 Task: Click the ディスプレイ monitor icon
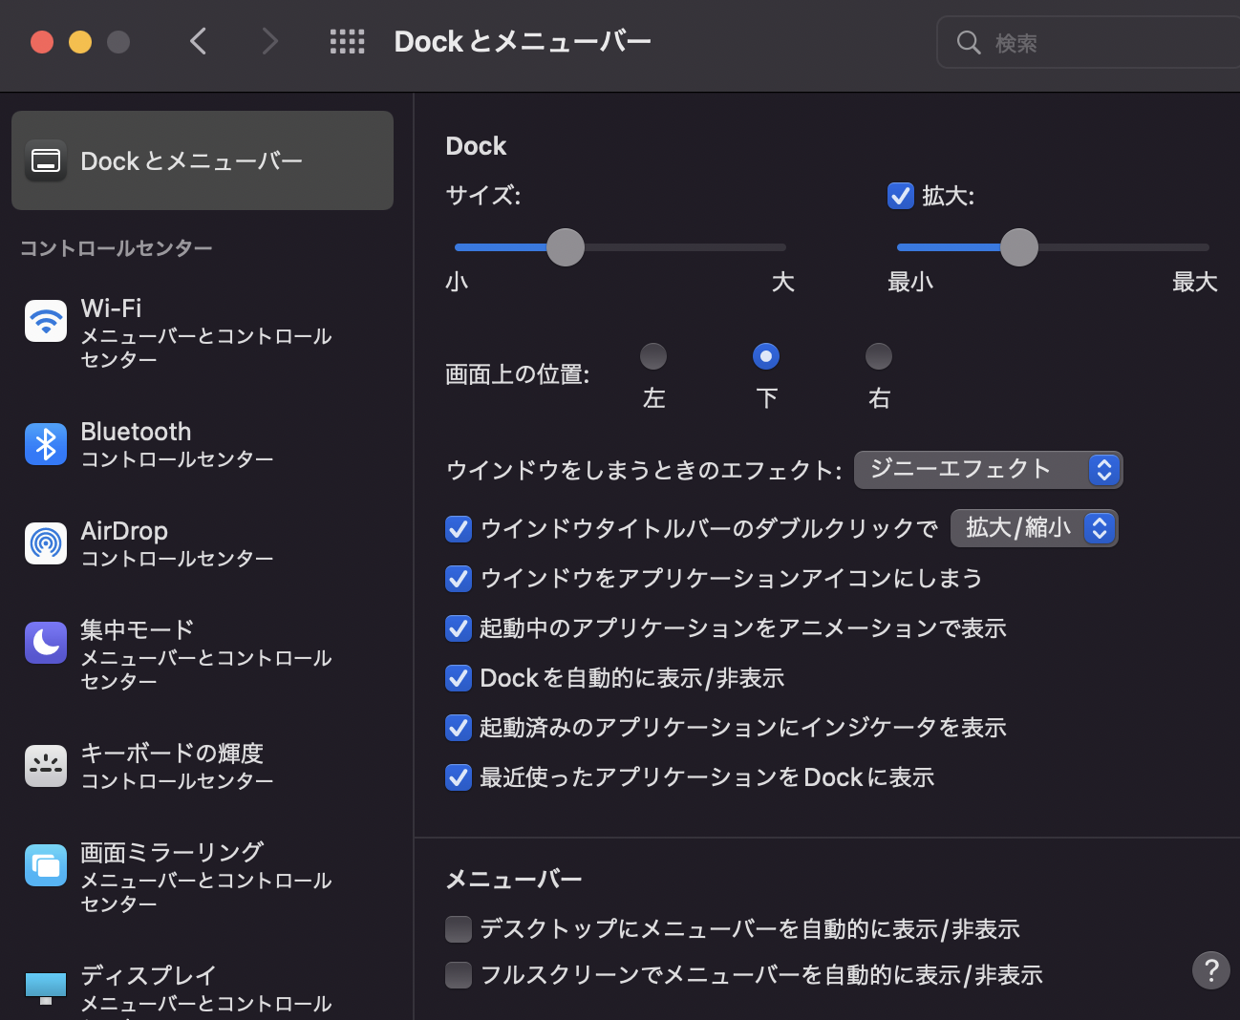click(x=46, y=988)
